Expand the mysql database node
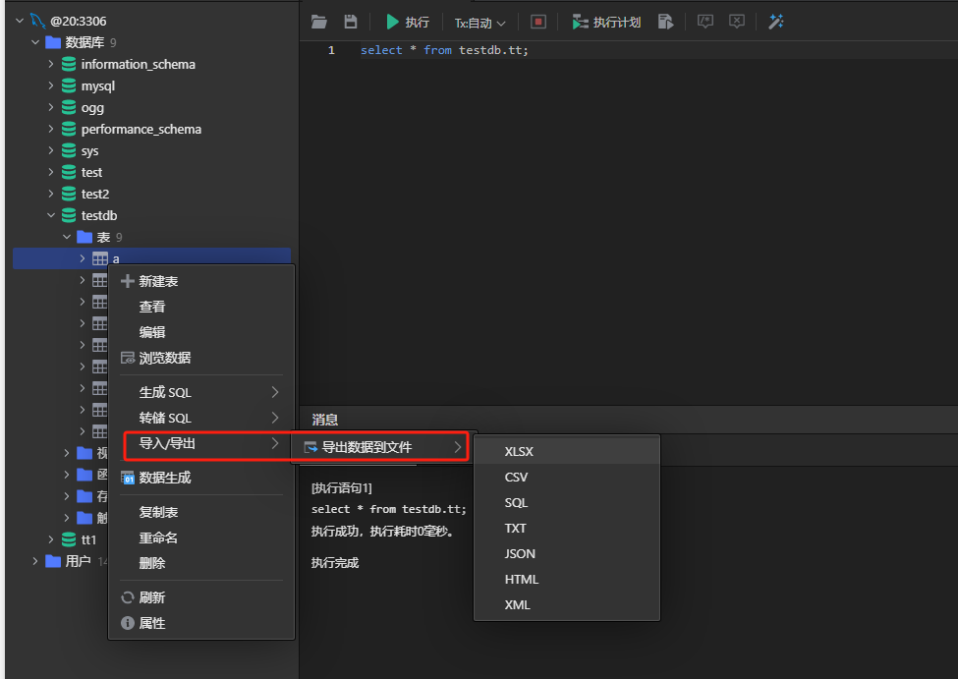This screenshot has width=958, height=679. [x=51, y=85]
